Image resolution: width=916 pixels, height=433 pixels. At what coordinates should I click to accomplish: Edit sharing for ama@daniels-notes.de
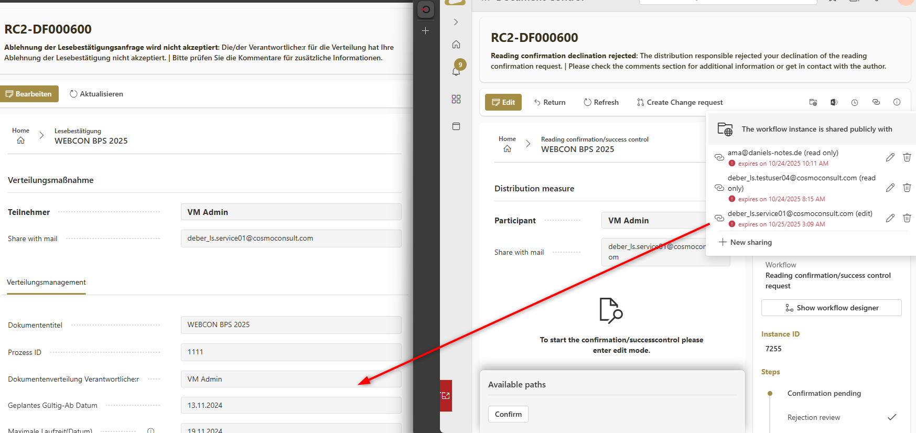890,157
